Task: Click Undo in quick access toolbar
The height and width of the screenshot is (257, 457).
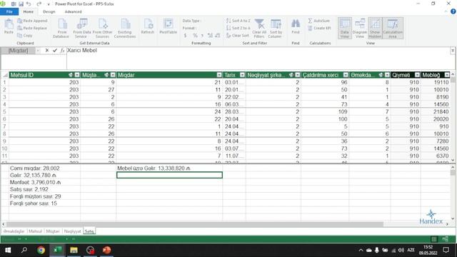Action: tap(29, 4)
